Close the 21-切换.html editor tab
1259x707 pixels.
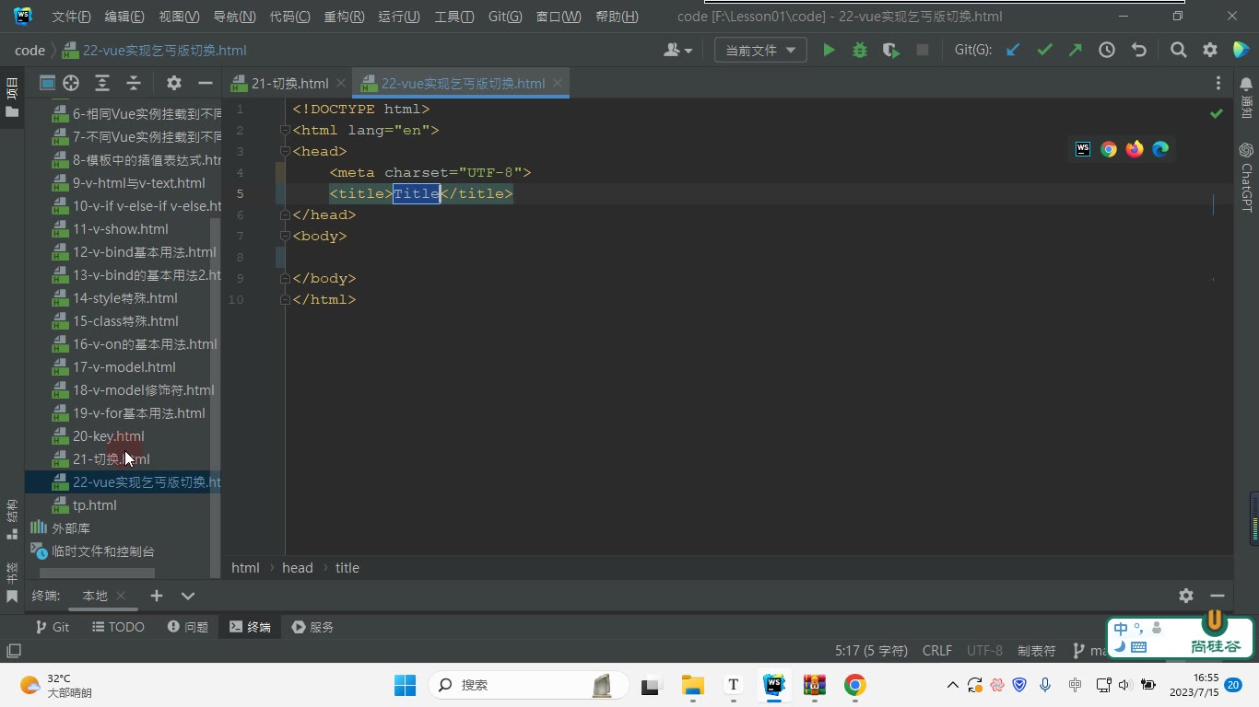click(340, 83)
